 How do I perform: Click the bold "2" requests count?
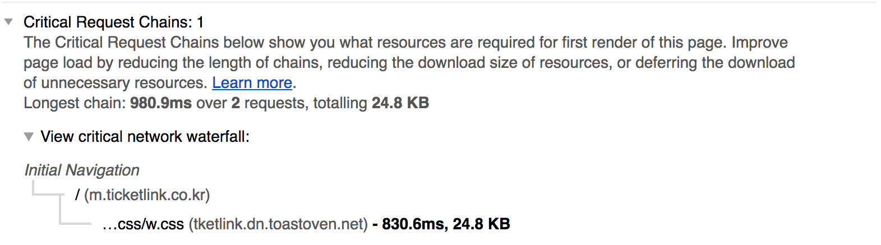236,103
